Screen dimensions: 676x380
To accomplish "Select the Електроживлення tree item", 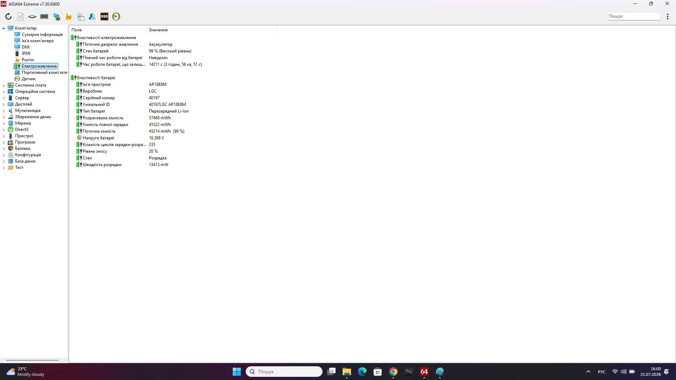I will [x=39, y=66].
